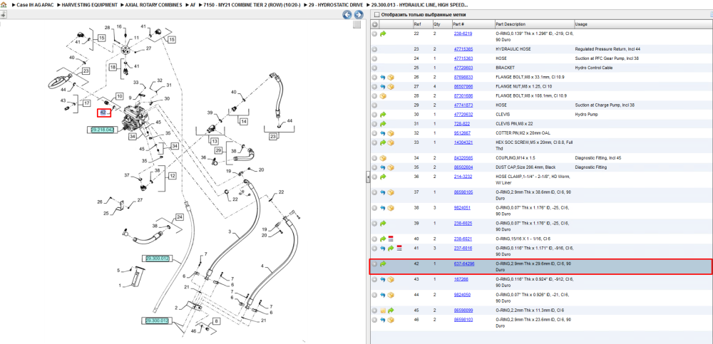The width and height of the screenshot is (713, 344).
Task: Toggle selection circle for ref 42 row
Action: (375, 264)
